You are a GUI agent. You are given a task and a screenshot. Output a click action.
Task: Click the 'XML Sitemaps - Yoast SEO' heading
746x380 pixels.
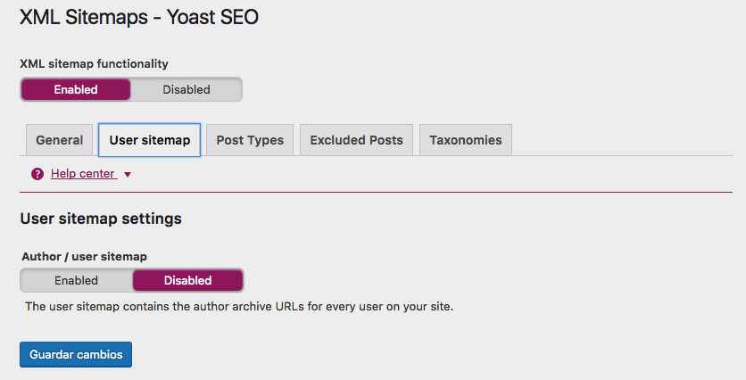[x=139, y=17]
